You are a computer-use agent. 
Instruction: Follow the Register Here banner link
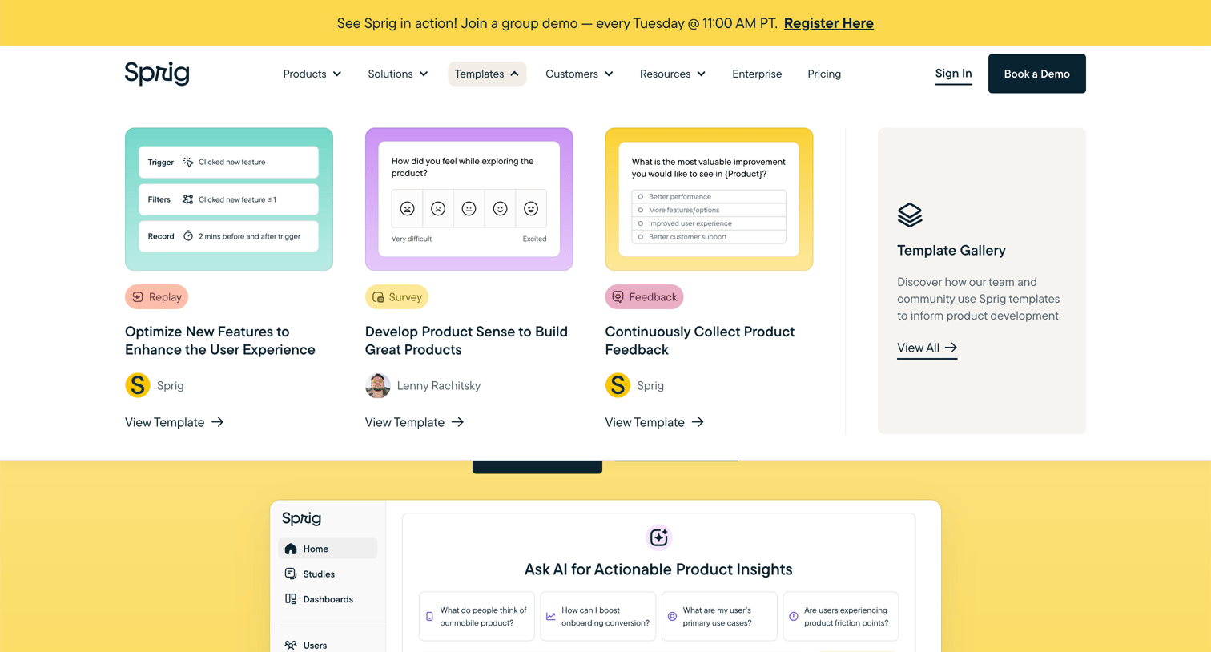[x=828, y=23]
